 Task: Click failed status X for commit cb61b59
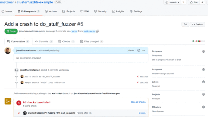[x=138, y=83]
